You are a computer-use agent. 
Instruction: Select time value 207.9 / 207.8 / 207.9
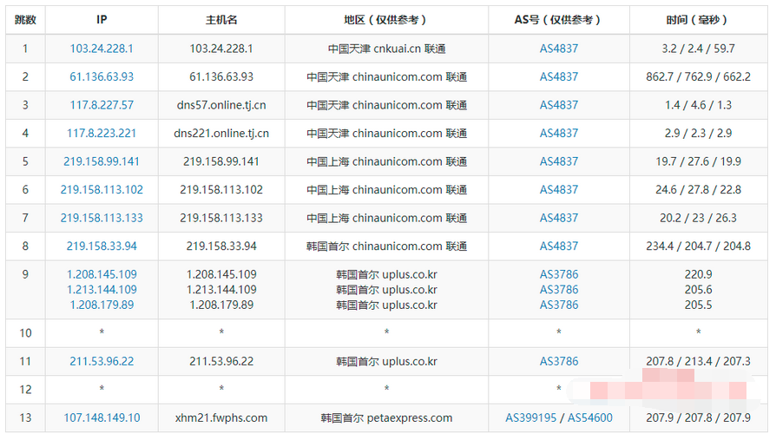[698, 417]
